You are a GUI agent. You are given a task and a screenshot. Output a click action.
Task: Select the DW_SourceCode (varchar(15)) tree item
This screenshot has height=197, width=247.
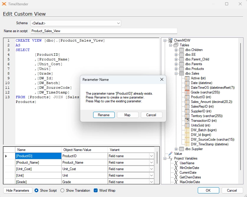tap(213, 139)
